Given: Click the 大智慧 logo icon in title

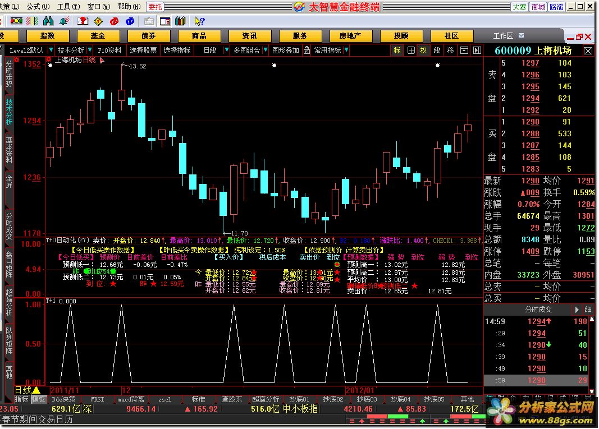Looking at the screenshot, I should click(x=300, y=7).
